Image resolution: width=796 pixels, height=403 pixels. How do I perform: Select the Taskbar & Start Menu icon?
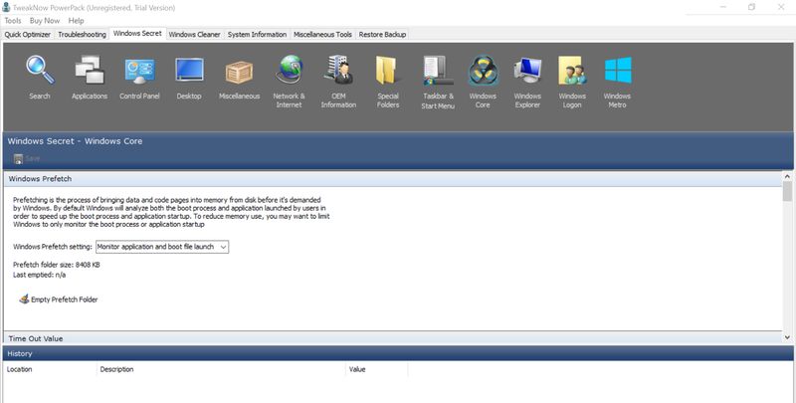click(438, 70)
